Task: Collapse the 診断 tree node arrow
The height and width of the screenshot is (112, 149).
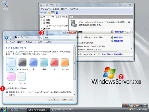Action: [x=42, y=29]
